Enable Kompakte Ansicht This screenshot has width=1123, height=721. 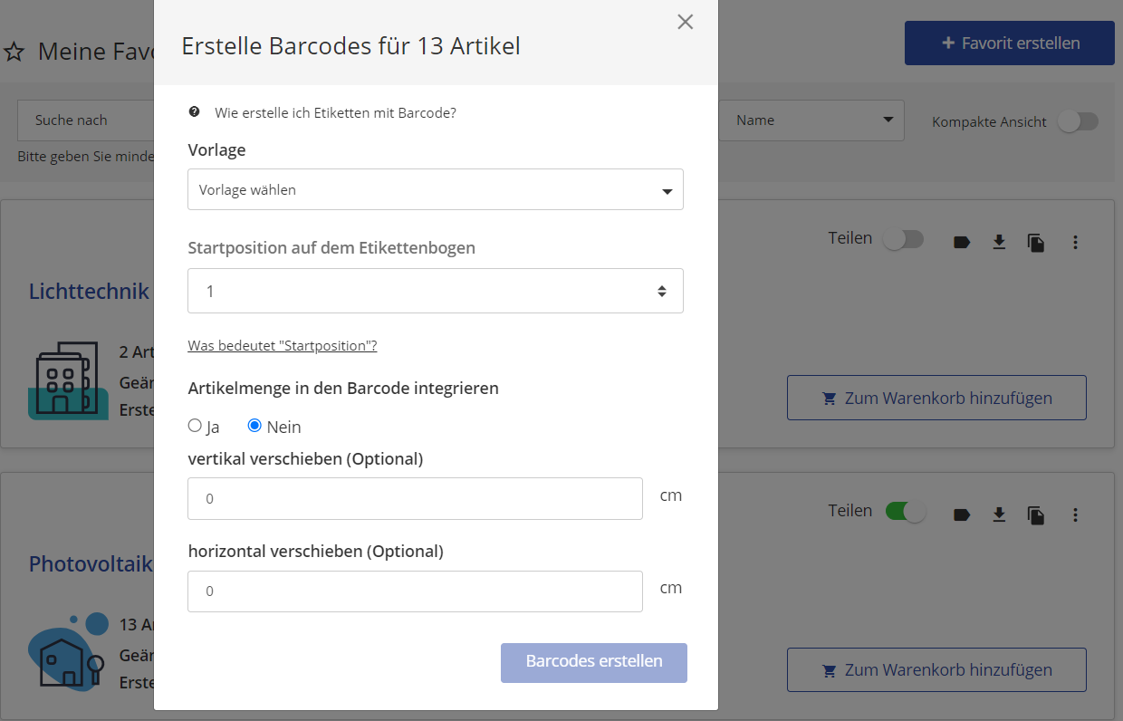1078,120
